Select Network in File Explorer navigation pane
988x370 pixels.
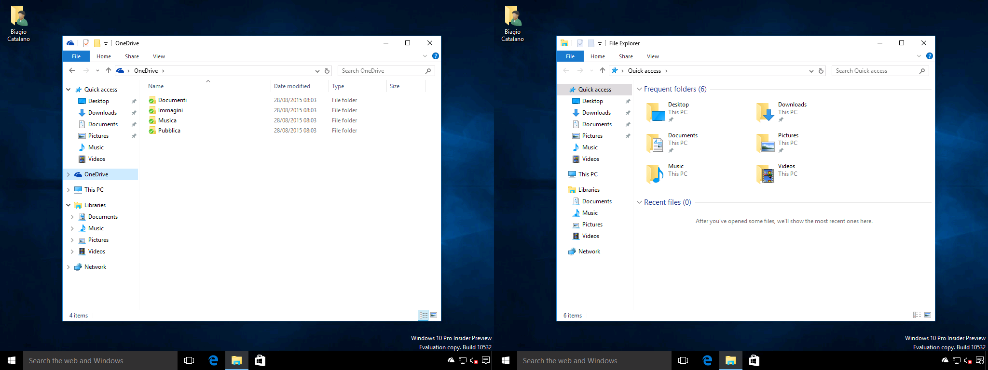coord(589,251)
